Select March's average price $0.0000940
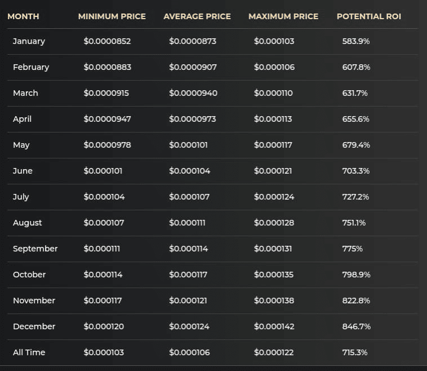This screenshot has width=427, height=371. click(193, 93)
